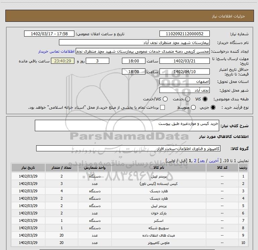Click the ردیف column header
The width and height of the screenshot is (258, 250).
point(243,167)
